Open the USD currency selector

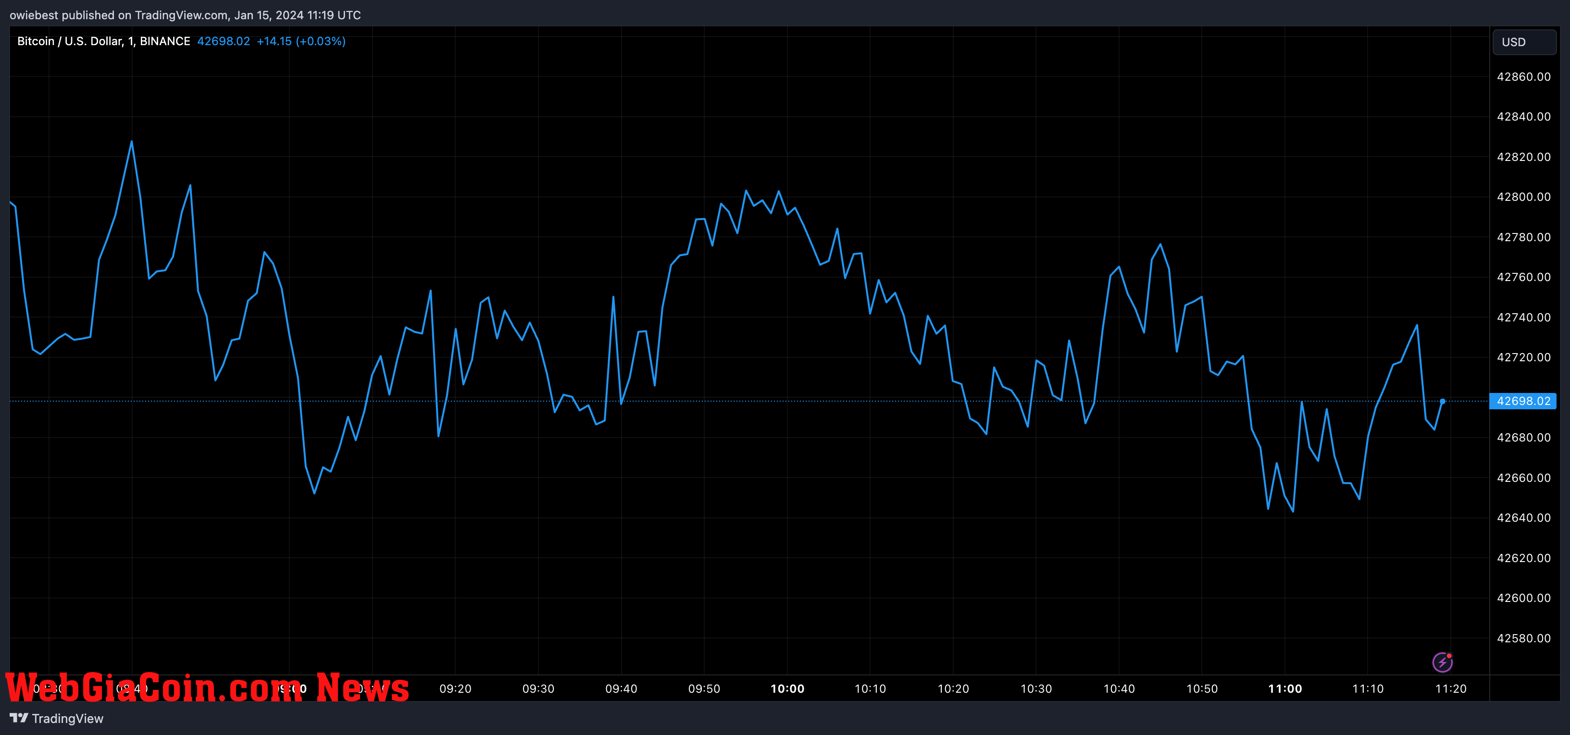tap(1524, 42)
